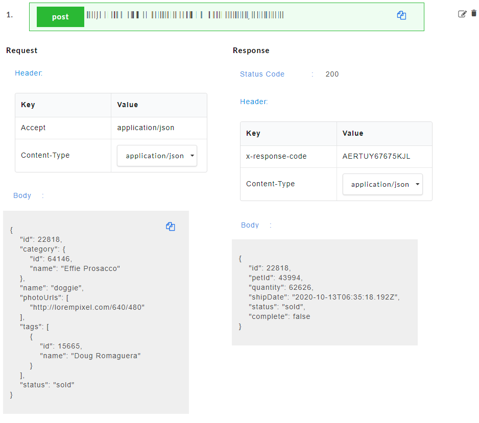The width and height of the screenshot is (479, 423).
Task: Select the obscured endpoint URL text
Action: (x=185, y=15)
